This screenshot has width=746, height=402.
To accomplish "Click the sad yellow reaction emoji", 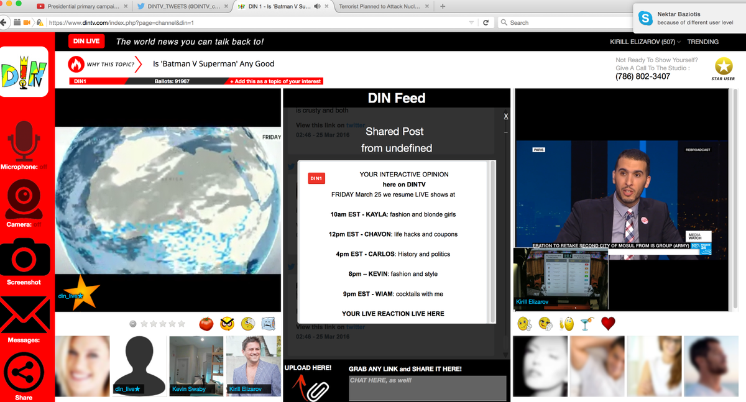I will click(247, 324).
